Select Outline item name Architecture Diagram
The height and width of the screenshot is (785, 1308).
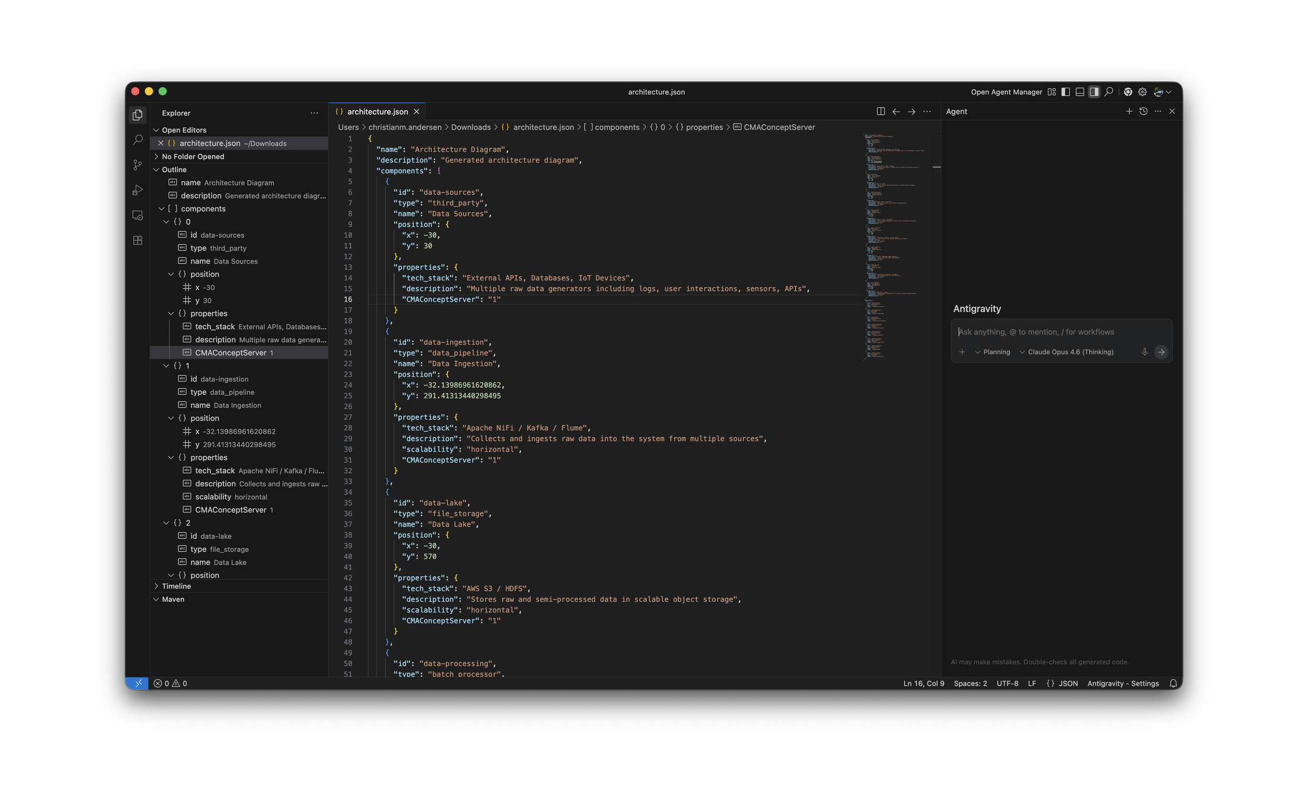(239, 183)
